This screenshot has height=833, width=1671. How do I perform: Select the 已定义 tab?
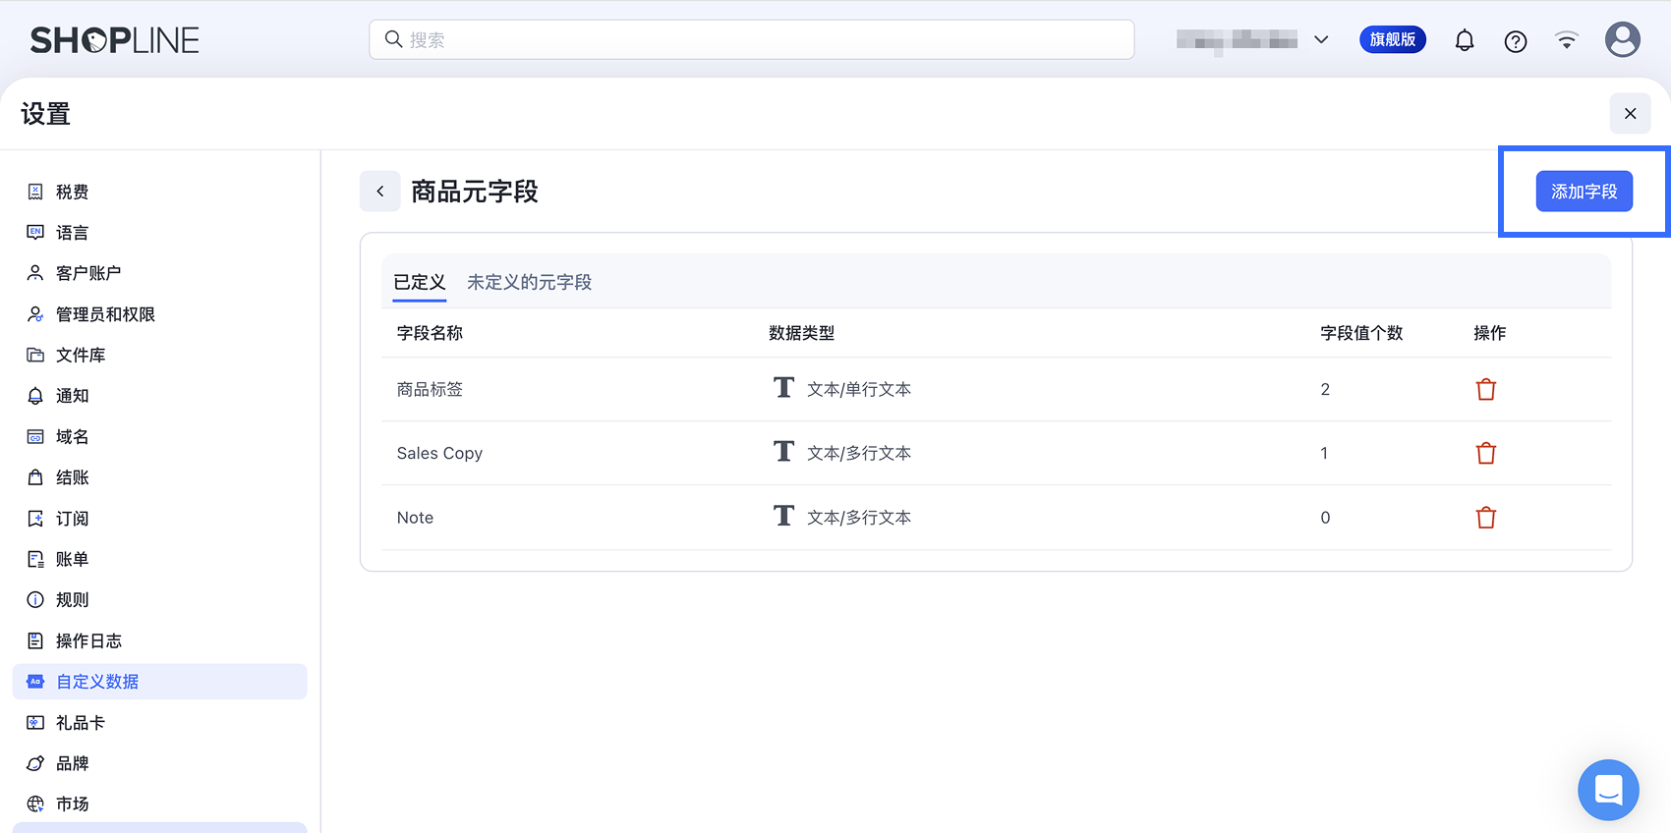click(x=420, y=282)
